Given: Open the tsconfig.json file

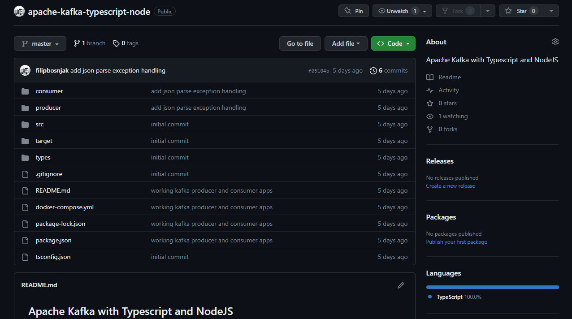Looking at the screenshot, I should (x=53, y=257).
